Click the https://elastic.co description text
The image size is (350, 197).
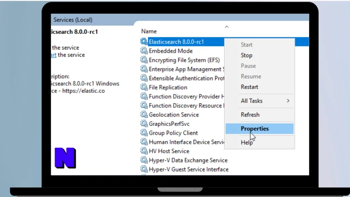(83, 91)
